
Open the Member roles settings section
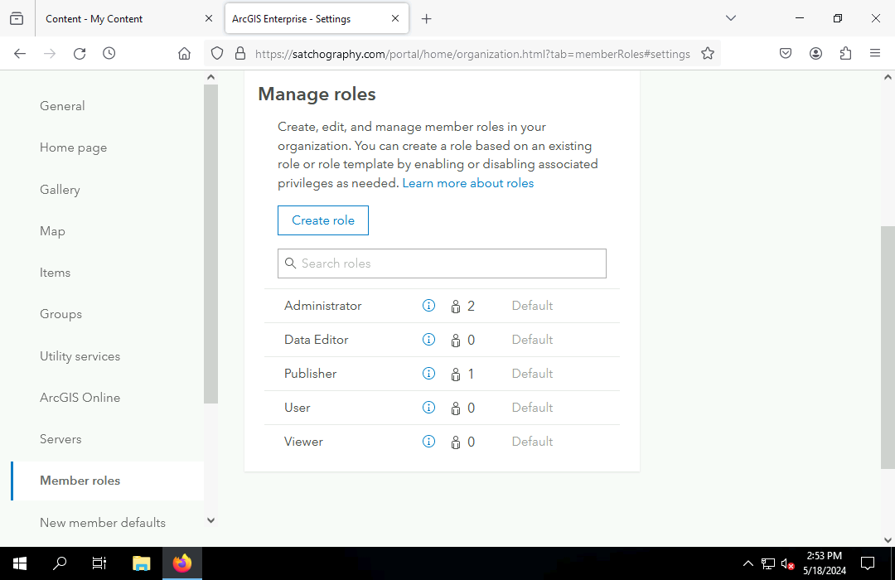[80, 481]
